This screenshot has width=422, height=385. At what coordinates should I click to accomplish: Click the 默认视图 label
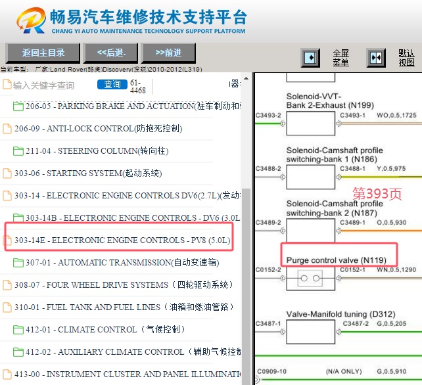point(406,58)
